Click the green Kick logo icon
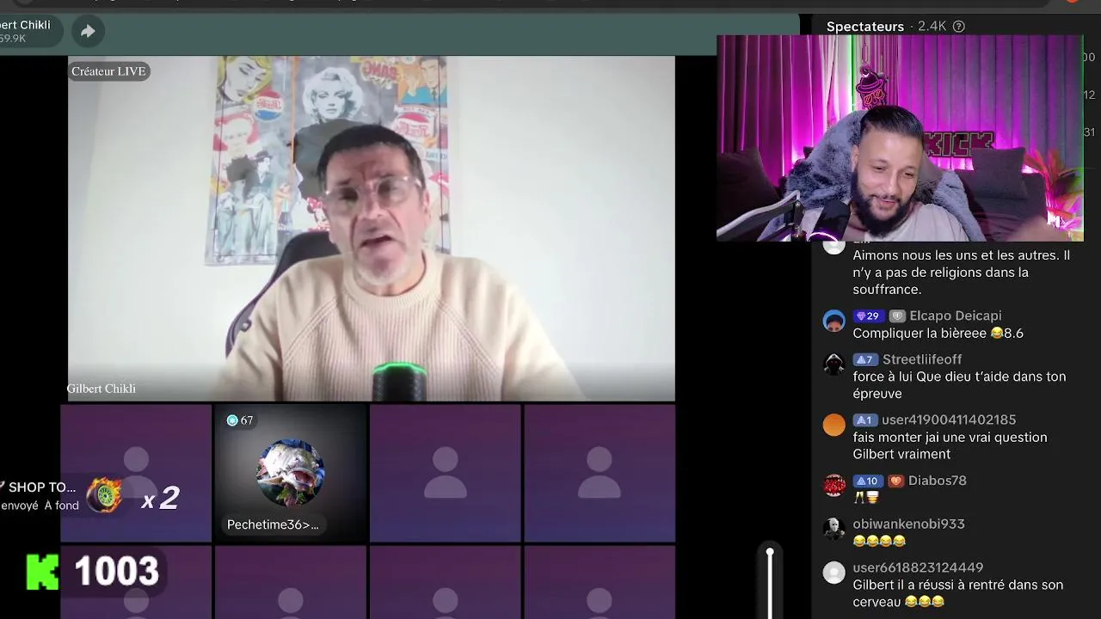The width and height of the screenshot is (1101, 619). click(42, 572)
